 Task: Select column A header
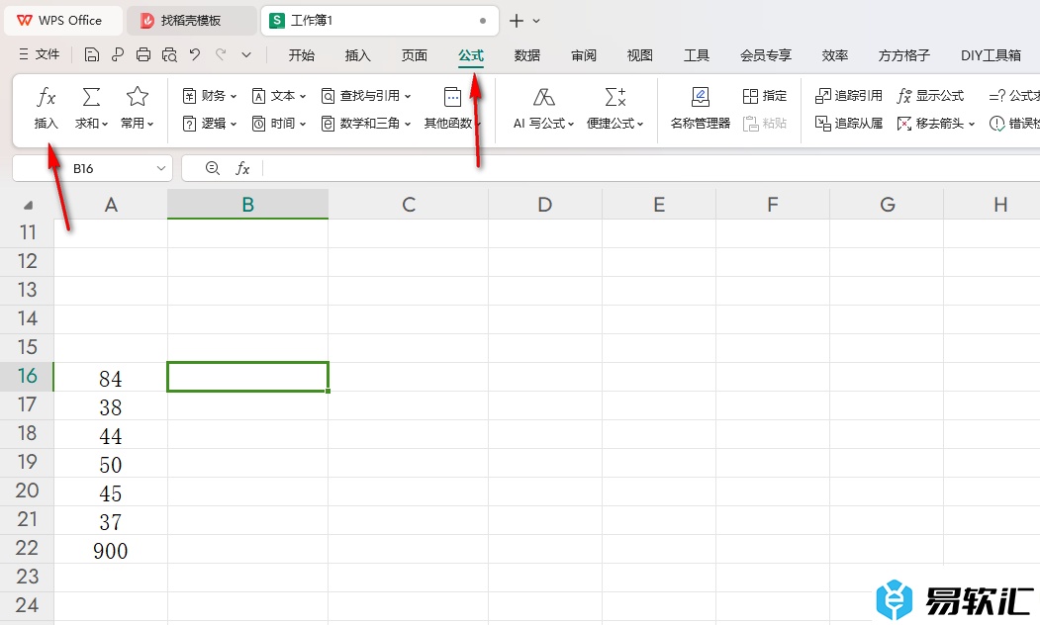tap(111, 205)
